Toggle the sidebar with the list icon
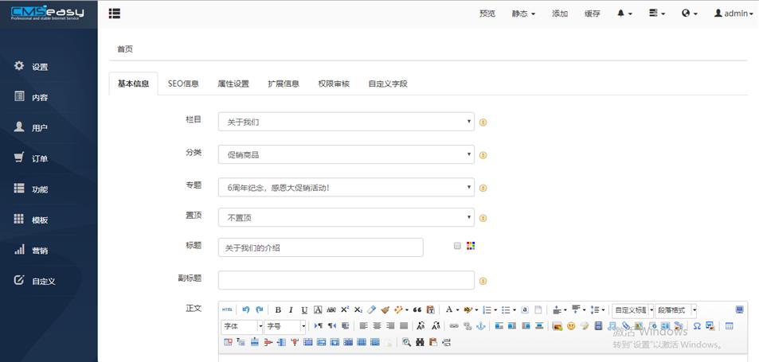Image resolution: width=759 pixels, height=362 pixels. (x=115, y=14)
